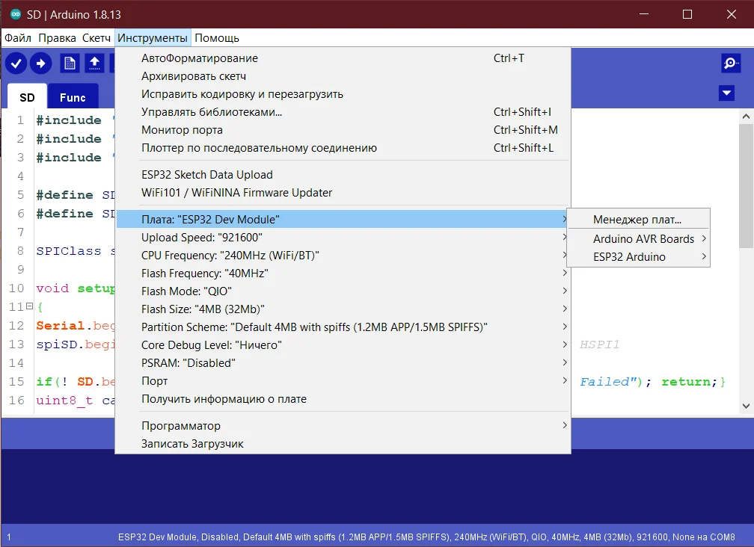
Task: Open Монитор порта
Action: pos(343,130)
